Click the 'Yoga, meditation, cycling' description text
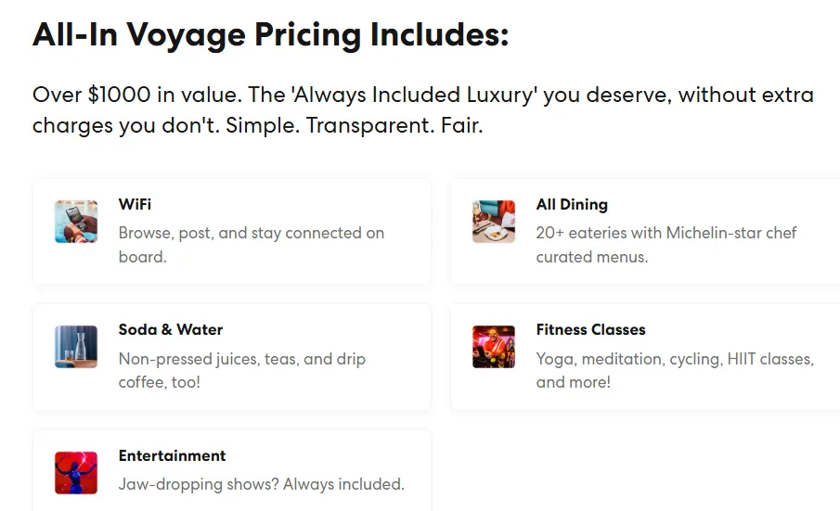This screenshot has width=840, height=511. pyautogui.click(x=674, y=358)
